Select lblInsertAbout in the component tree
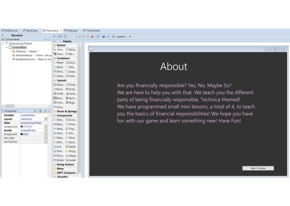The height and width of the screenshot is (206, 290). coord(32,55)
